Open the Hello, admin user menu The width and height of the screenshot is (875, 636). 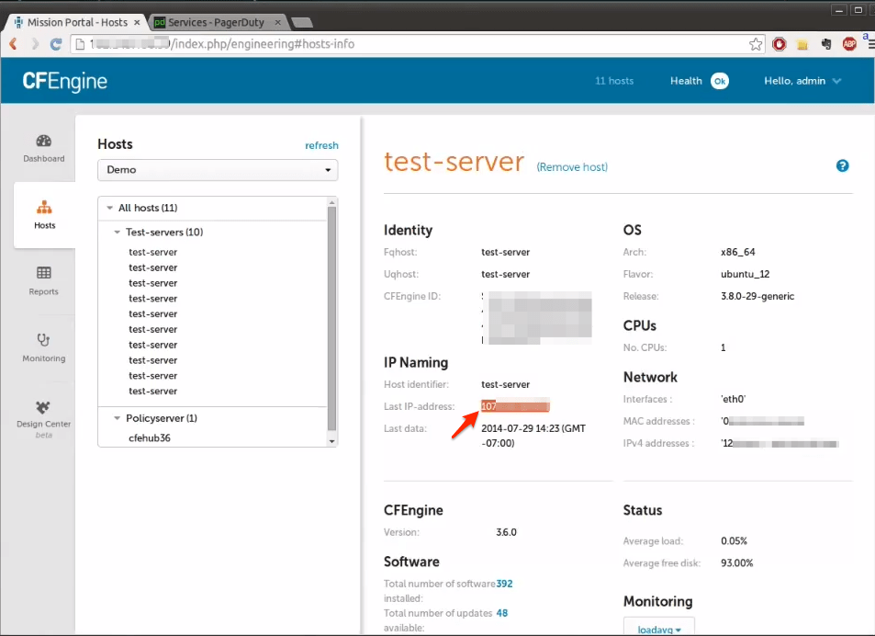click(x=802, y=81)
